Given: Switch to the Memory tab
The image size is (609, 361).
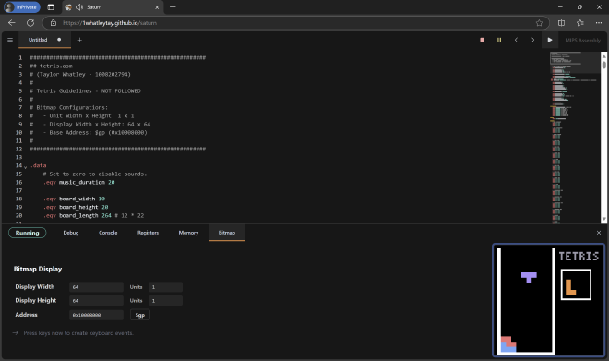Looking at the screenshot, I should [x=188, y=233].
